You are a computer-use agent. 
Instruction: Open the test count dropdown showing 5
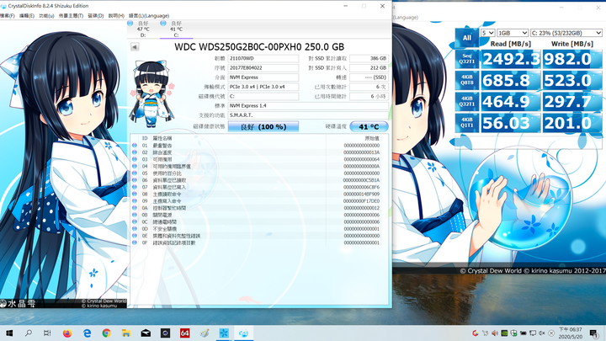click(487, 33)
